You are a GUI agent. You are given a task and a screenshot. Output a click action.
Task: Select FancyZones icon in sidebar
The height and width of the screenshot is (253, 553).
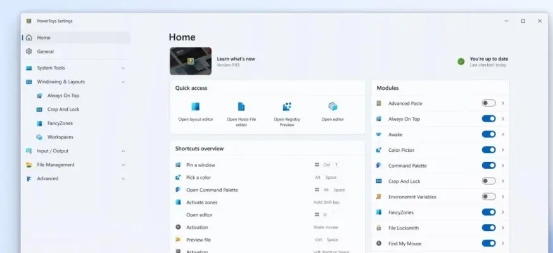pos(39,123)
